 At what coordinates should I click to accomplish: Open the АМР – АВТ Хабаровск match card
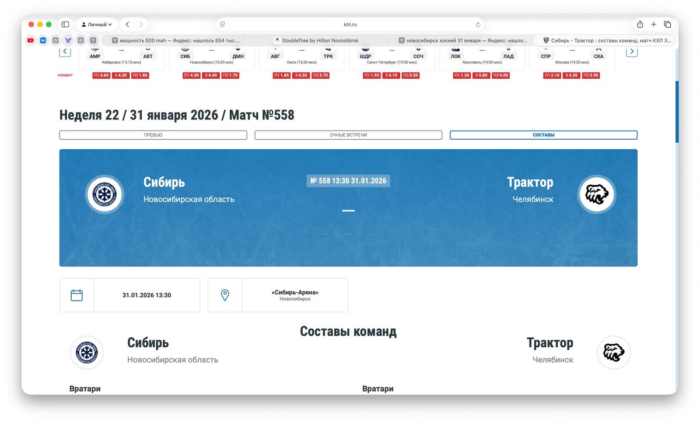(121, 59)
